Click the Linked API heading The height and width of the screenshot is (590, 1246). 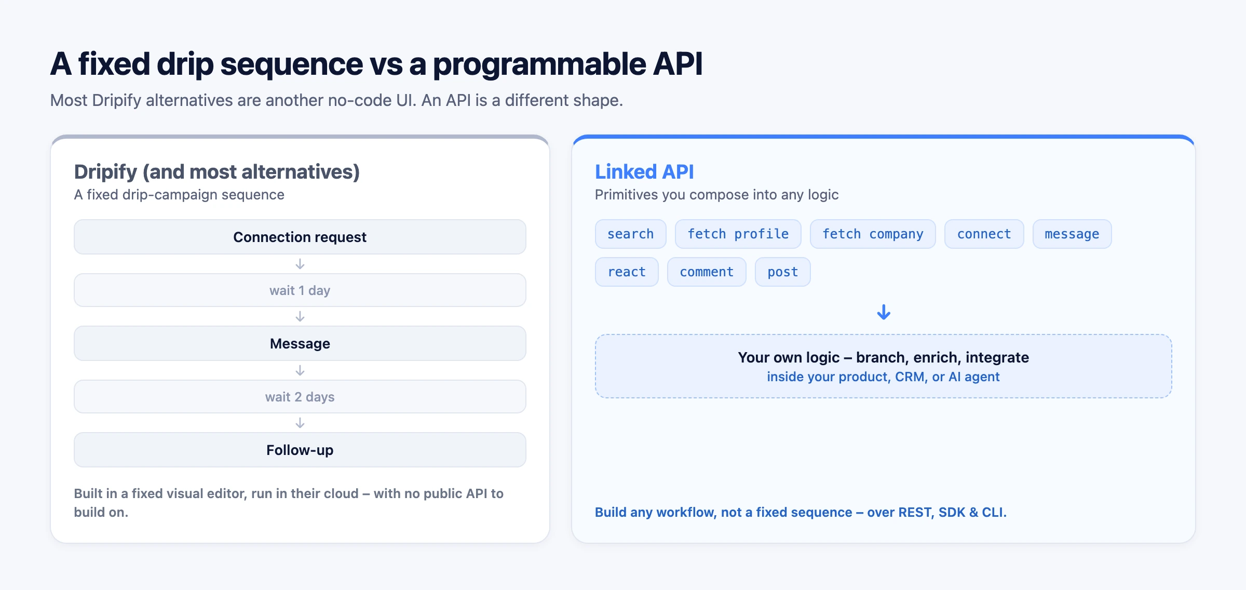644,171
